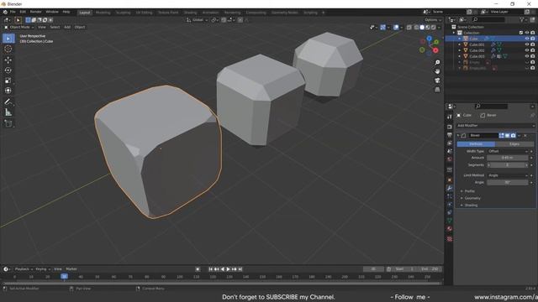The image size is (538, 302).
Task: Open the Render menu
Action: (x=35, y=12)
